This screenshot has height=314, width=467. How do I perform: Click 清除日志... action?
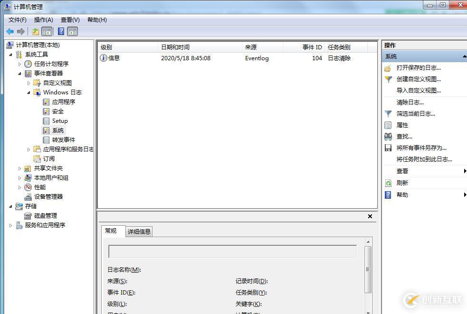pos(410,102)
